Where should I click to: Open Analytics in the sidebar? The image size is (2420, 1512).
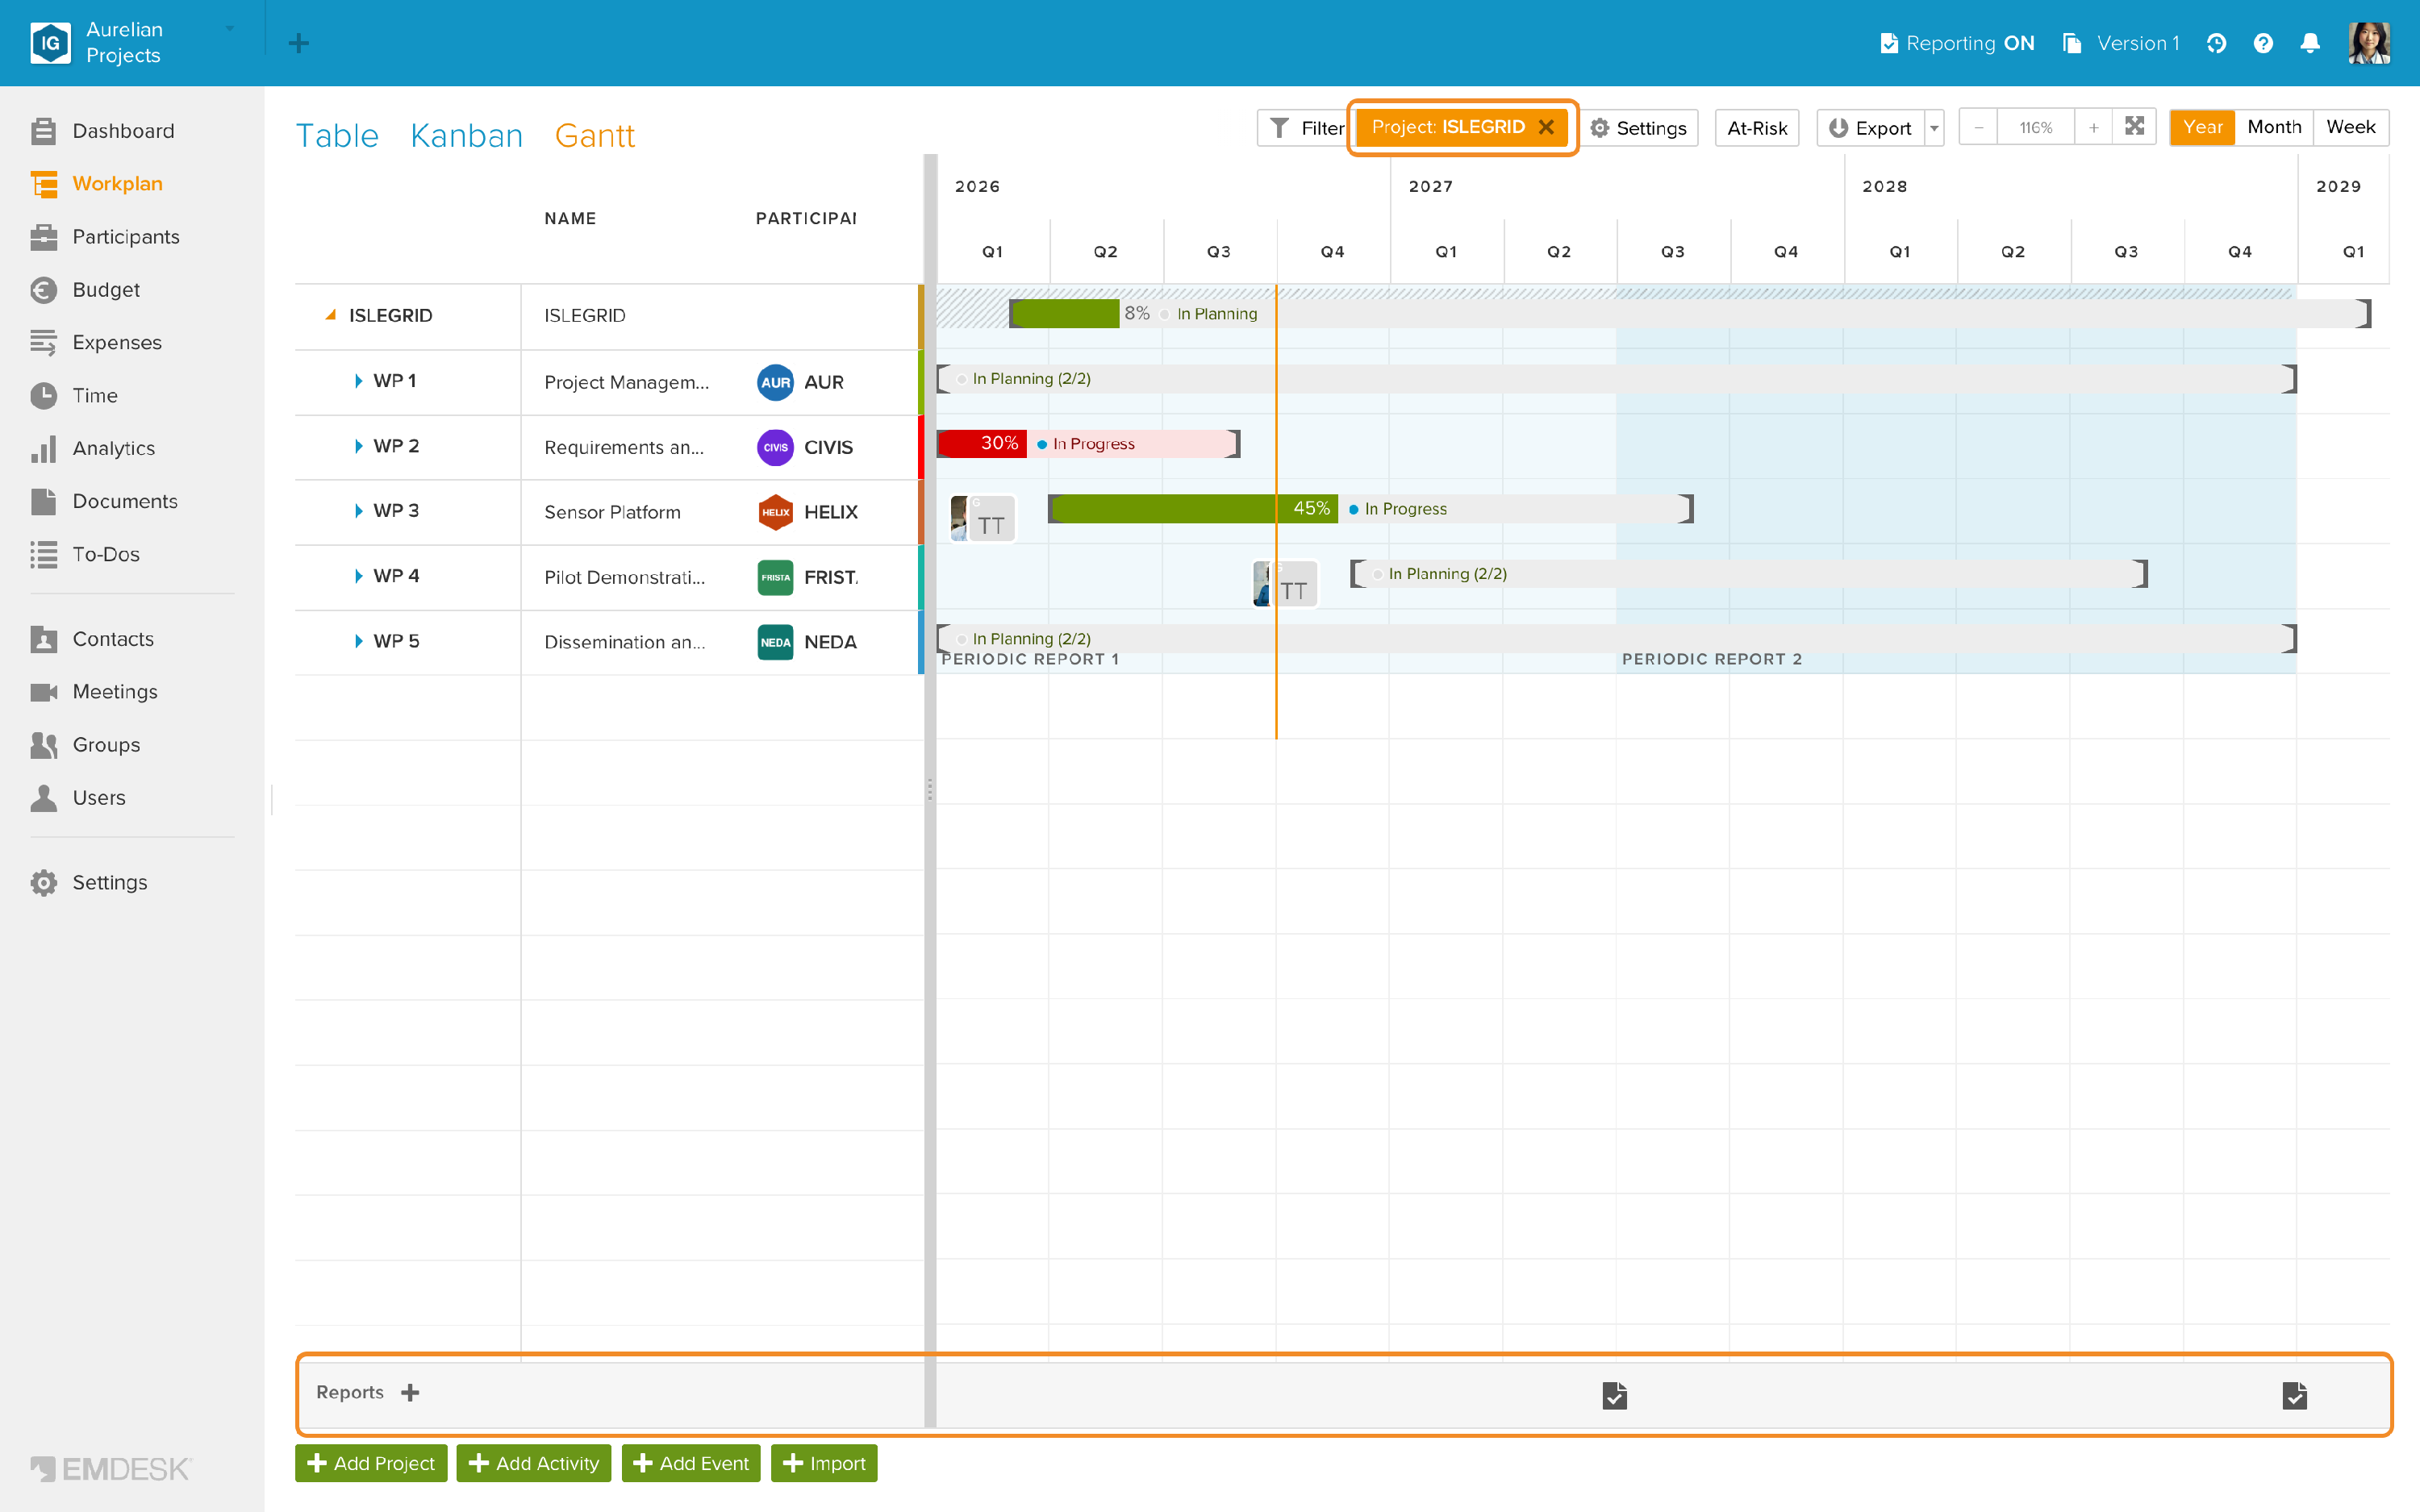[93, 449]
